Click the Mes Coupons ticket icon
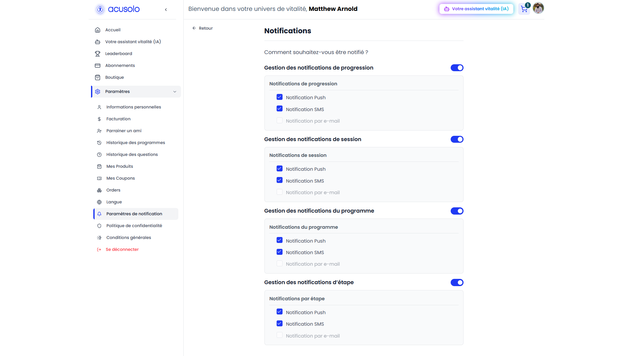633x356 pixels. [x=99, y=178]
